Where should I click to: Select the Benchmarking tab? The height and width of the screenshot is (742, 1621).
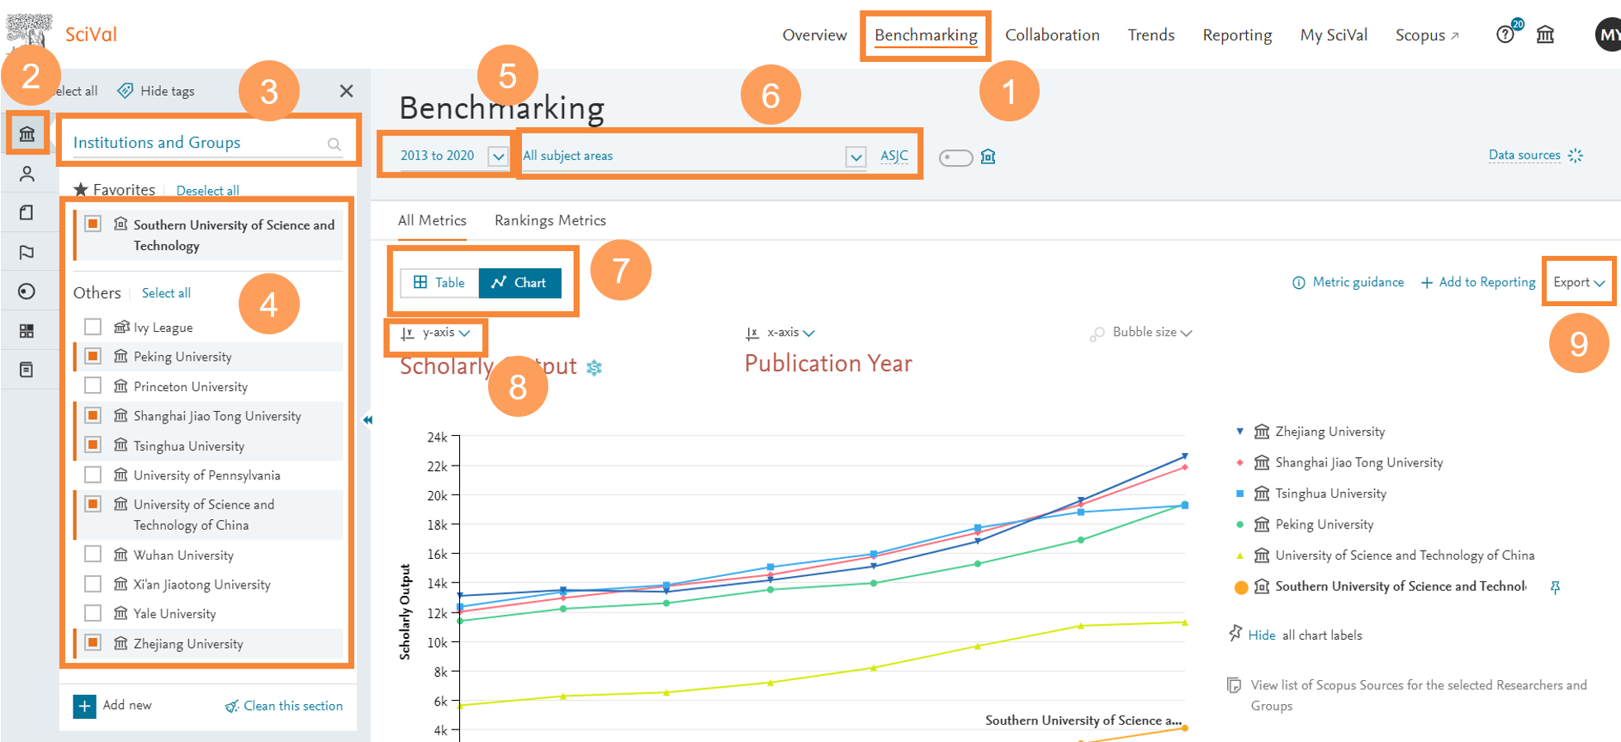point(926,35)
